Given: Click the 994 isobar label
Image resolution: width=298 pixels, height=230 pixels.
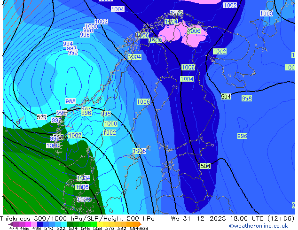Looking at the screenshot, I should click(x=68, y=44).
